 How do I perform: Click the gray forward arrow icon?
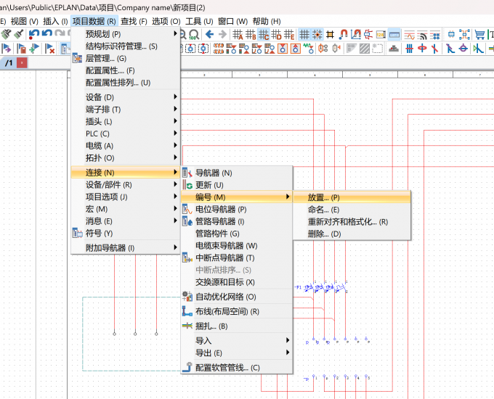pyautogui.click(x=222, y=34)
